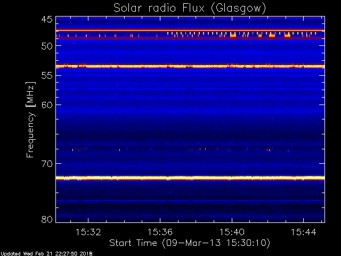The height and width of the screenshot is (256, 341).
Task: Click the bright yellow band near 72 MHz
Action: (190, 178)
